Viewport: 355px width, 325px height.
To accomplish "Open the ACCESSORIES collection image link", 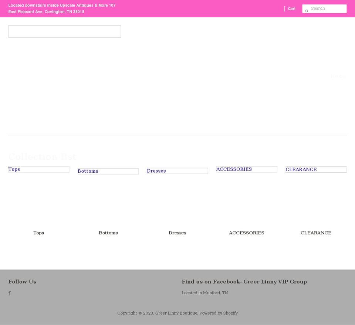I will point(247,169).
